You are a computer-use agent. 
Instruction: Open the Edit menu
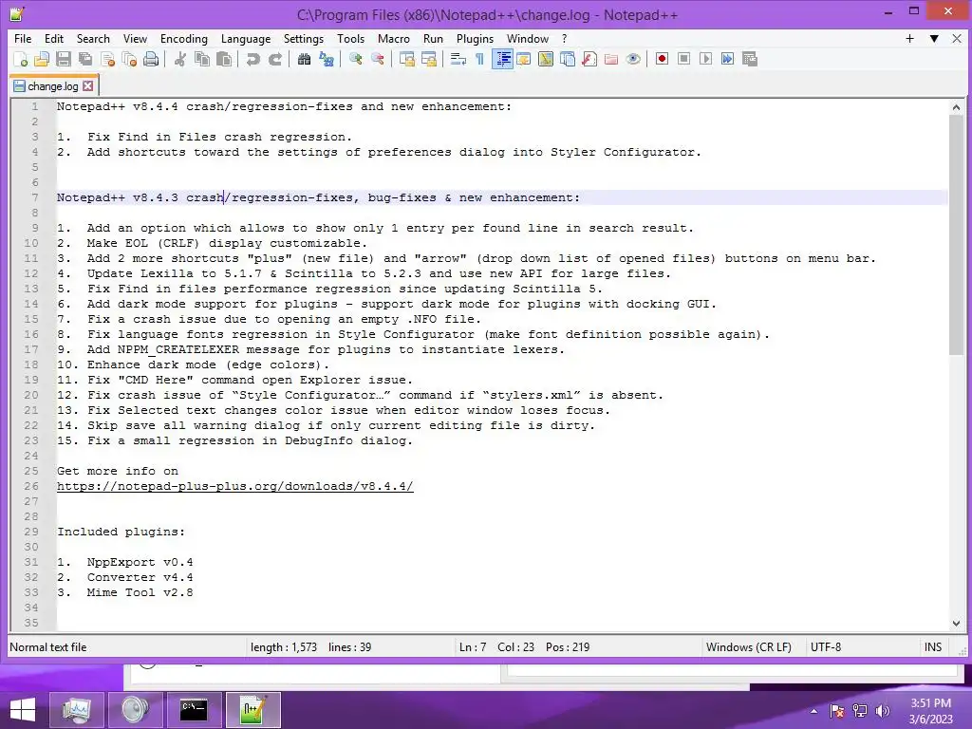tap(54, 38)
